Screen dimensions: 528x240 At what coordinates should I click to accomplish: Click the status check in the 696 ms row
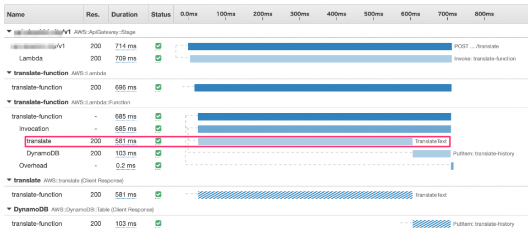click(x=158, y=87)
